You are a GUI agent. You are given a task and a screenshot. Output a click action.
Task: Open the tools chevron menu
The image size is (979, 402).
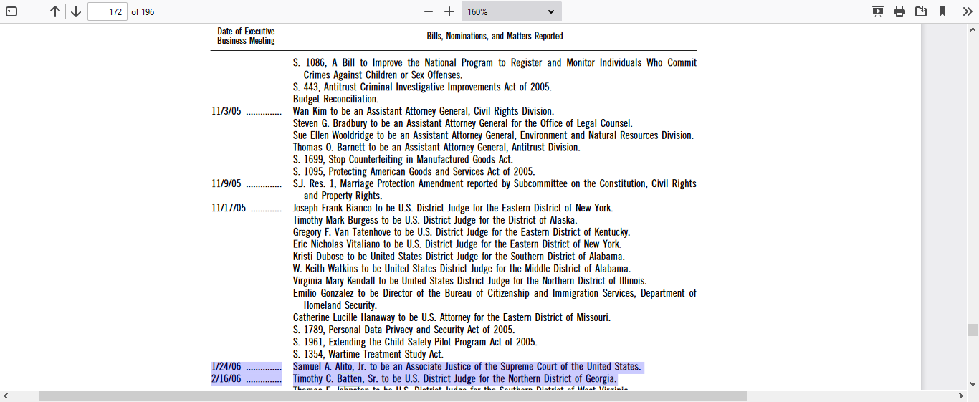click(x=967, y=11)
